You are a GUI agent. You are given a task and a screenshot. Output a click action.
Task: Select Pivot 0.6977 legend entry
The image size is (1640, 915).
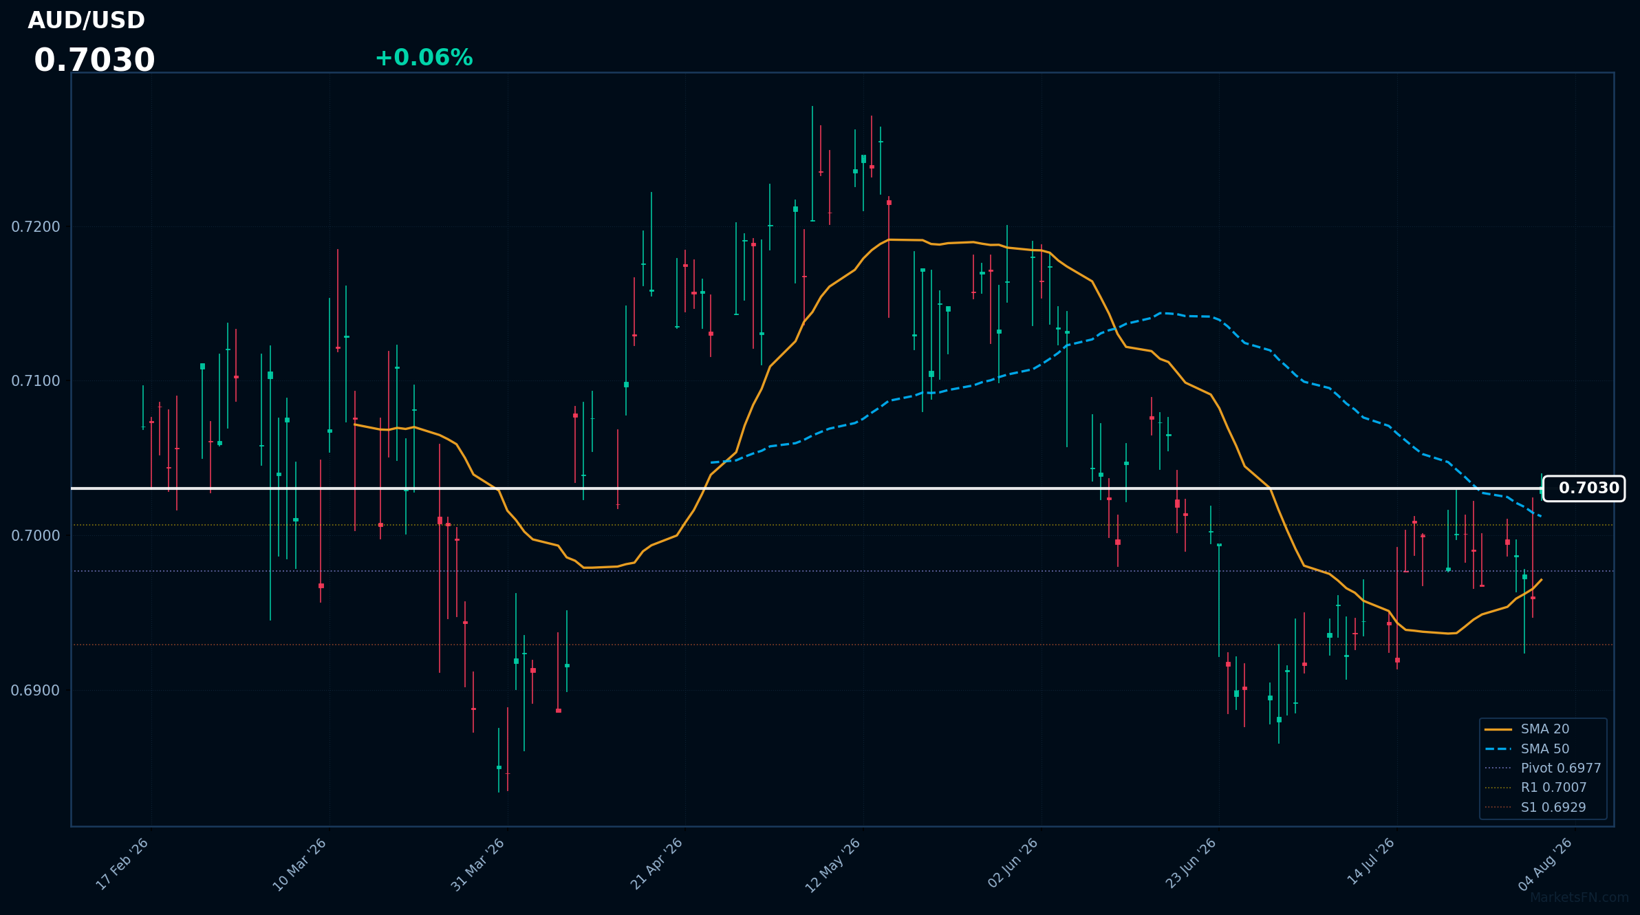(x=1542, y=768)
